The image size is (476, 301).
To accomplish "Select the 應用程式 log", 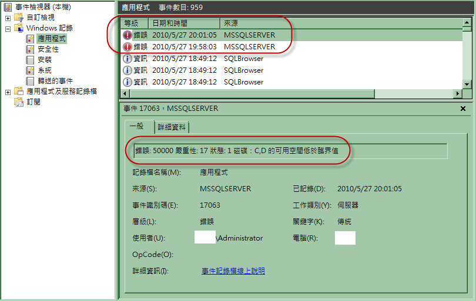I will [52, 39].
